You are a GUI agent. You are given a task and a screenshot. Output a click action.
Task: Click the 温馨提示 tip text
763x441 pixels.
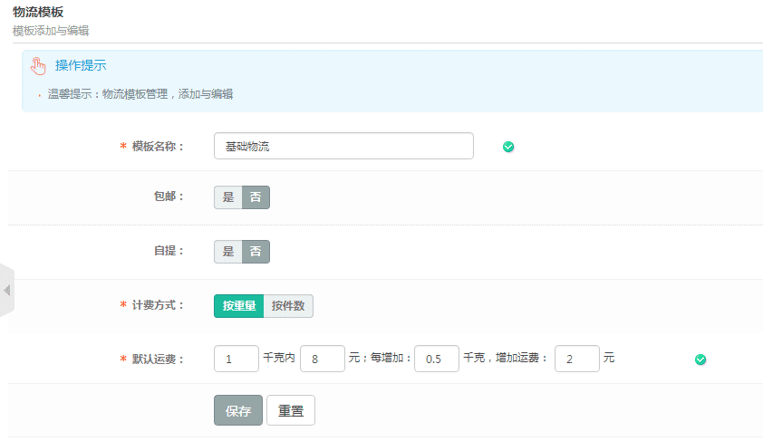tap(140, 94)
